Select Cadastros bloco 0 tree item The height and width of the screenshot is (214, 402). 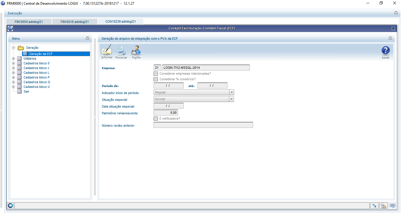(36, 63)
